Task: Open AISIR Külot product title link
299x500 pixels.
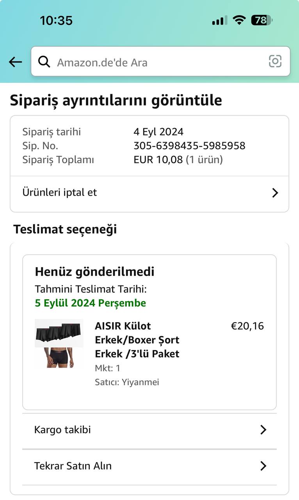Action: 137,339
